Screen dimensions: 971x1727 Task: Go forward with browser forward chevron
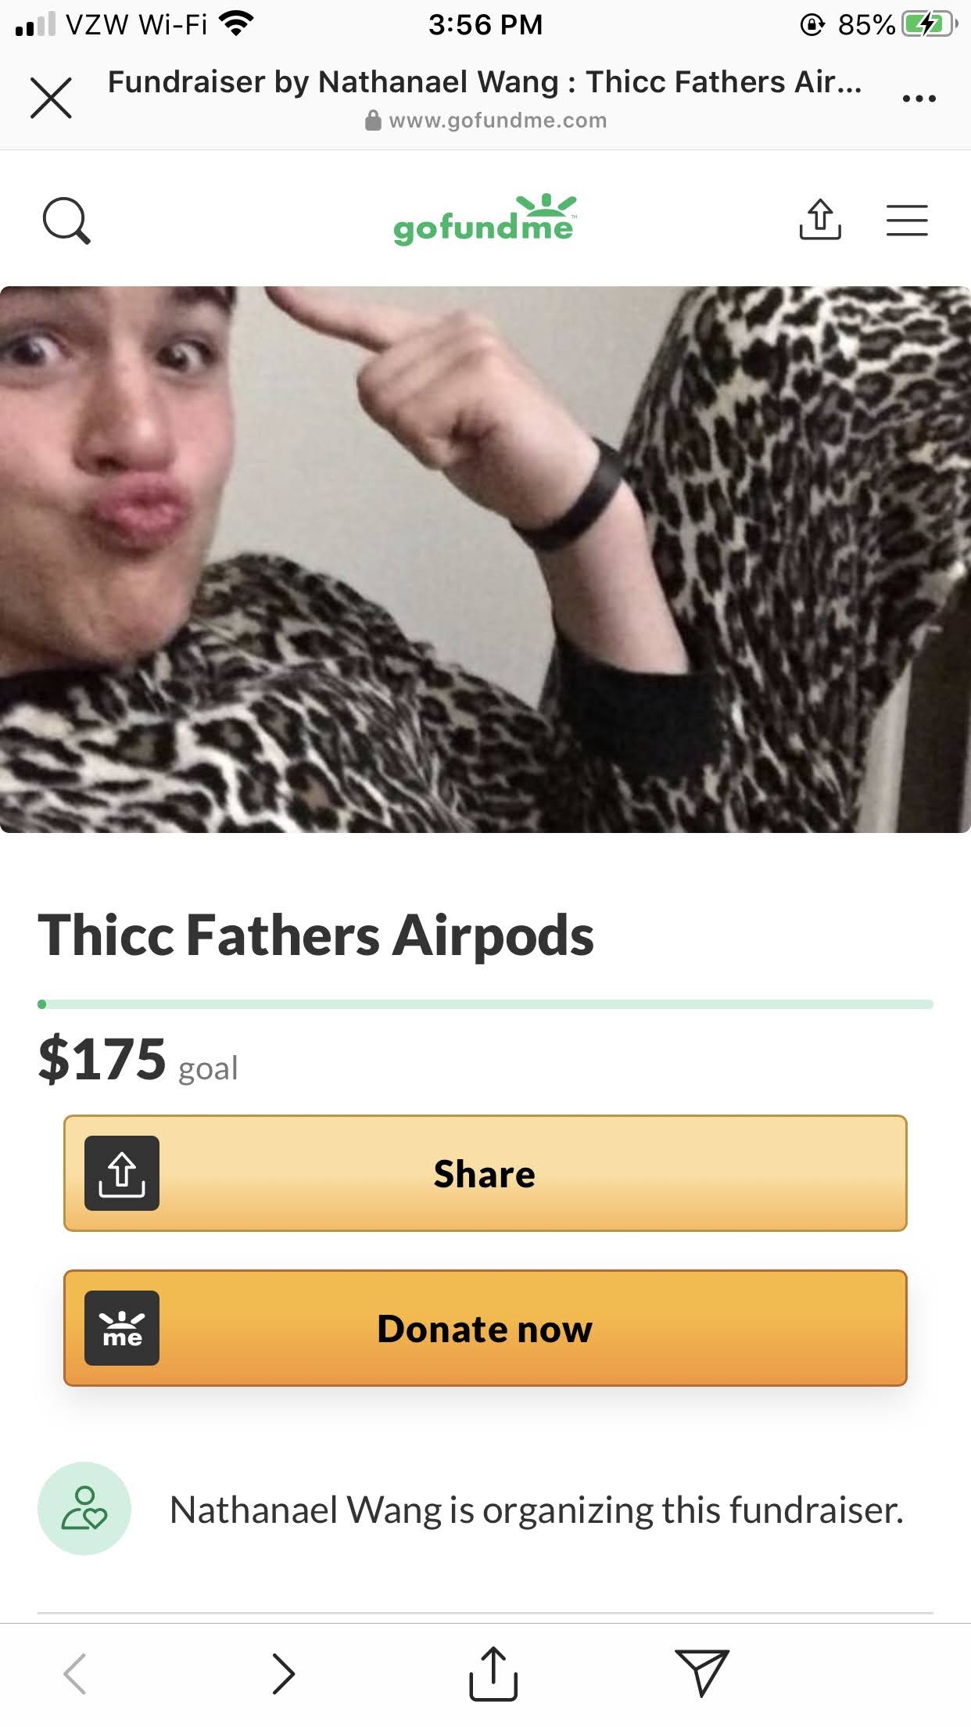(283, 1674)
